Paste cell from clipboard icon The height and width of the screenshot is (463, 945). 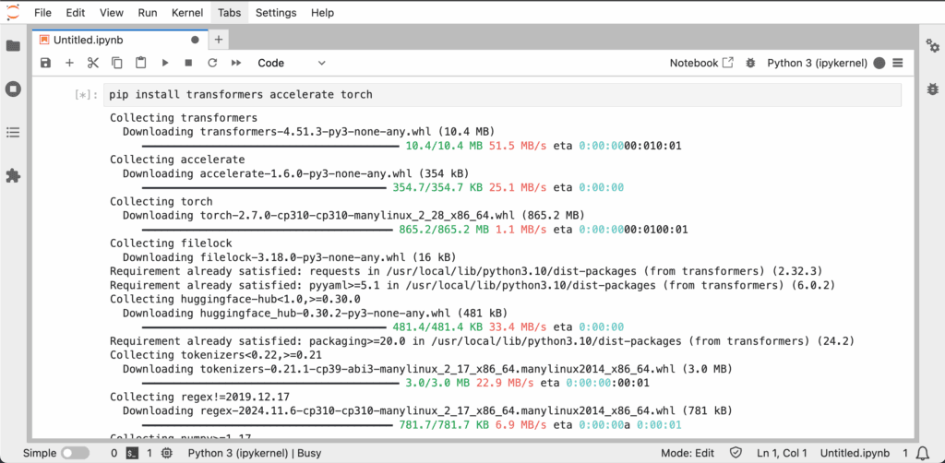(140, 63)
